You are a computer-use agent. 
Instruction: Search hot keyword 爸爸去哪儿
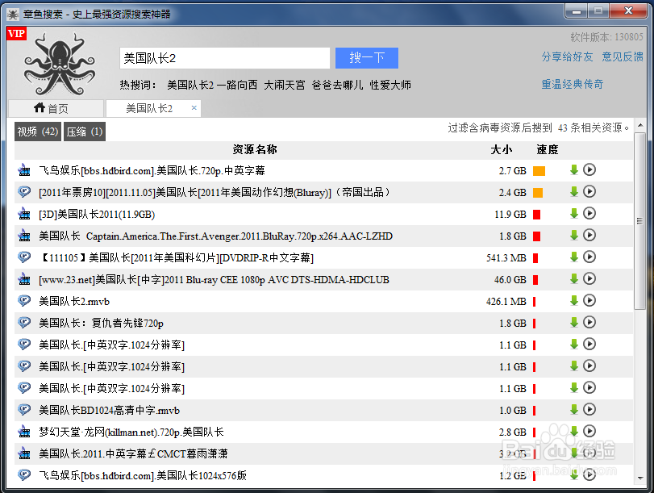[337, 86]
